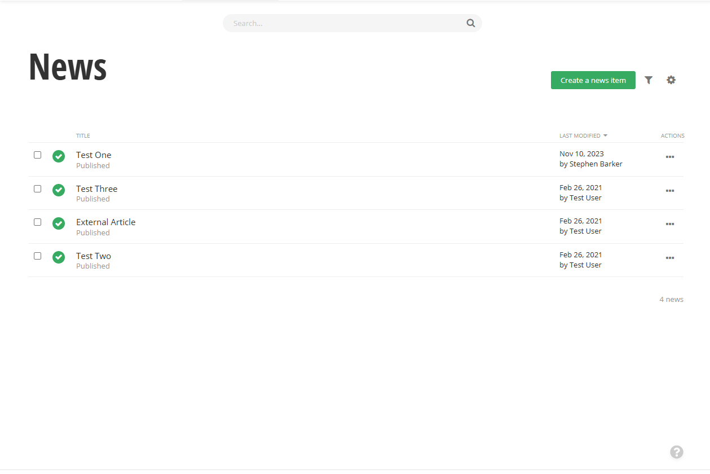710x474 pixels.
Task: Open the filter icon beside Create button
Action: pos(648,80)
